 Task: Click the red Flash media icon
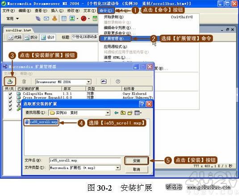point(84,19)
